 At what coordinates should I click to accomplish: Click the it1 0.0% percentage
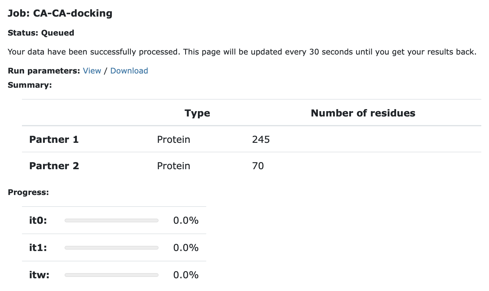coord(186,248)
